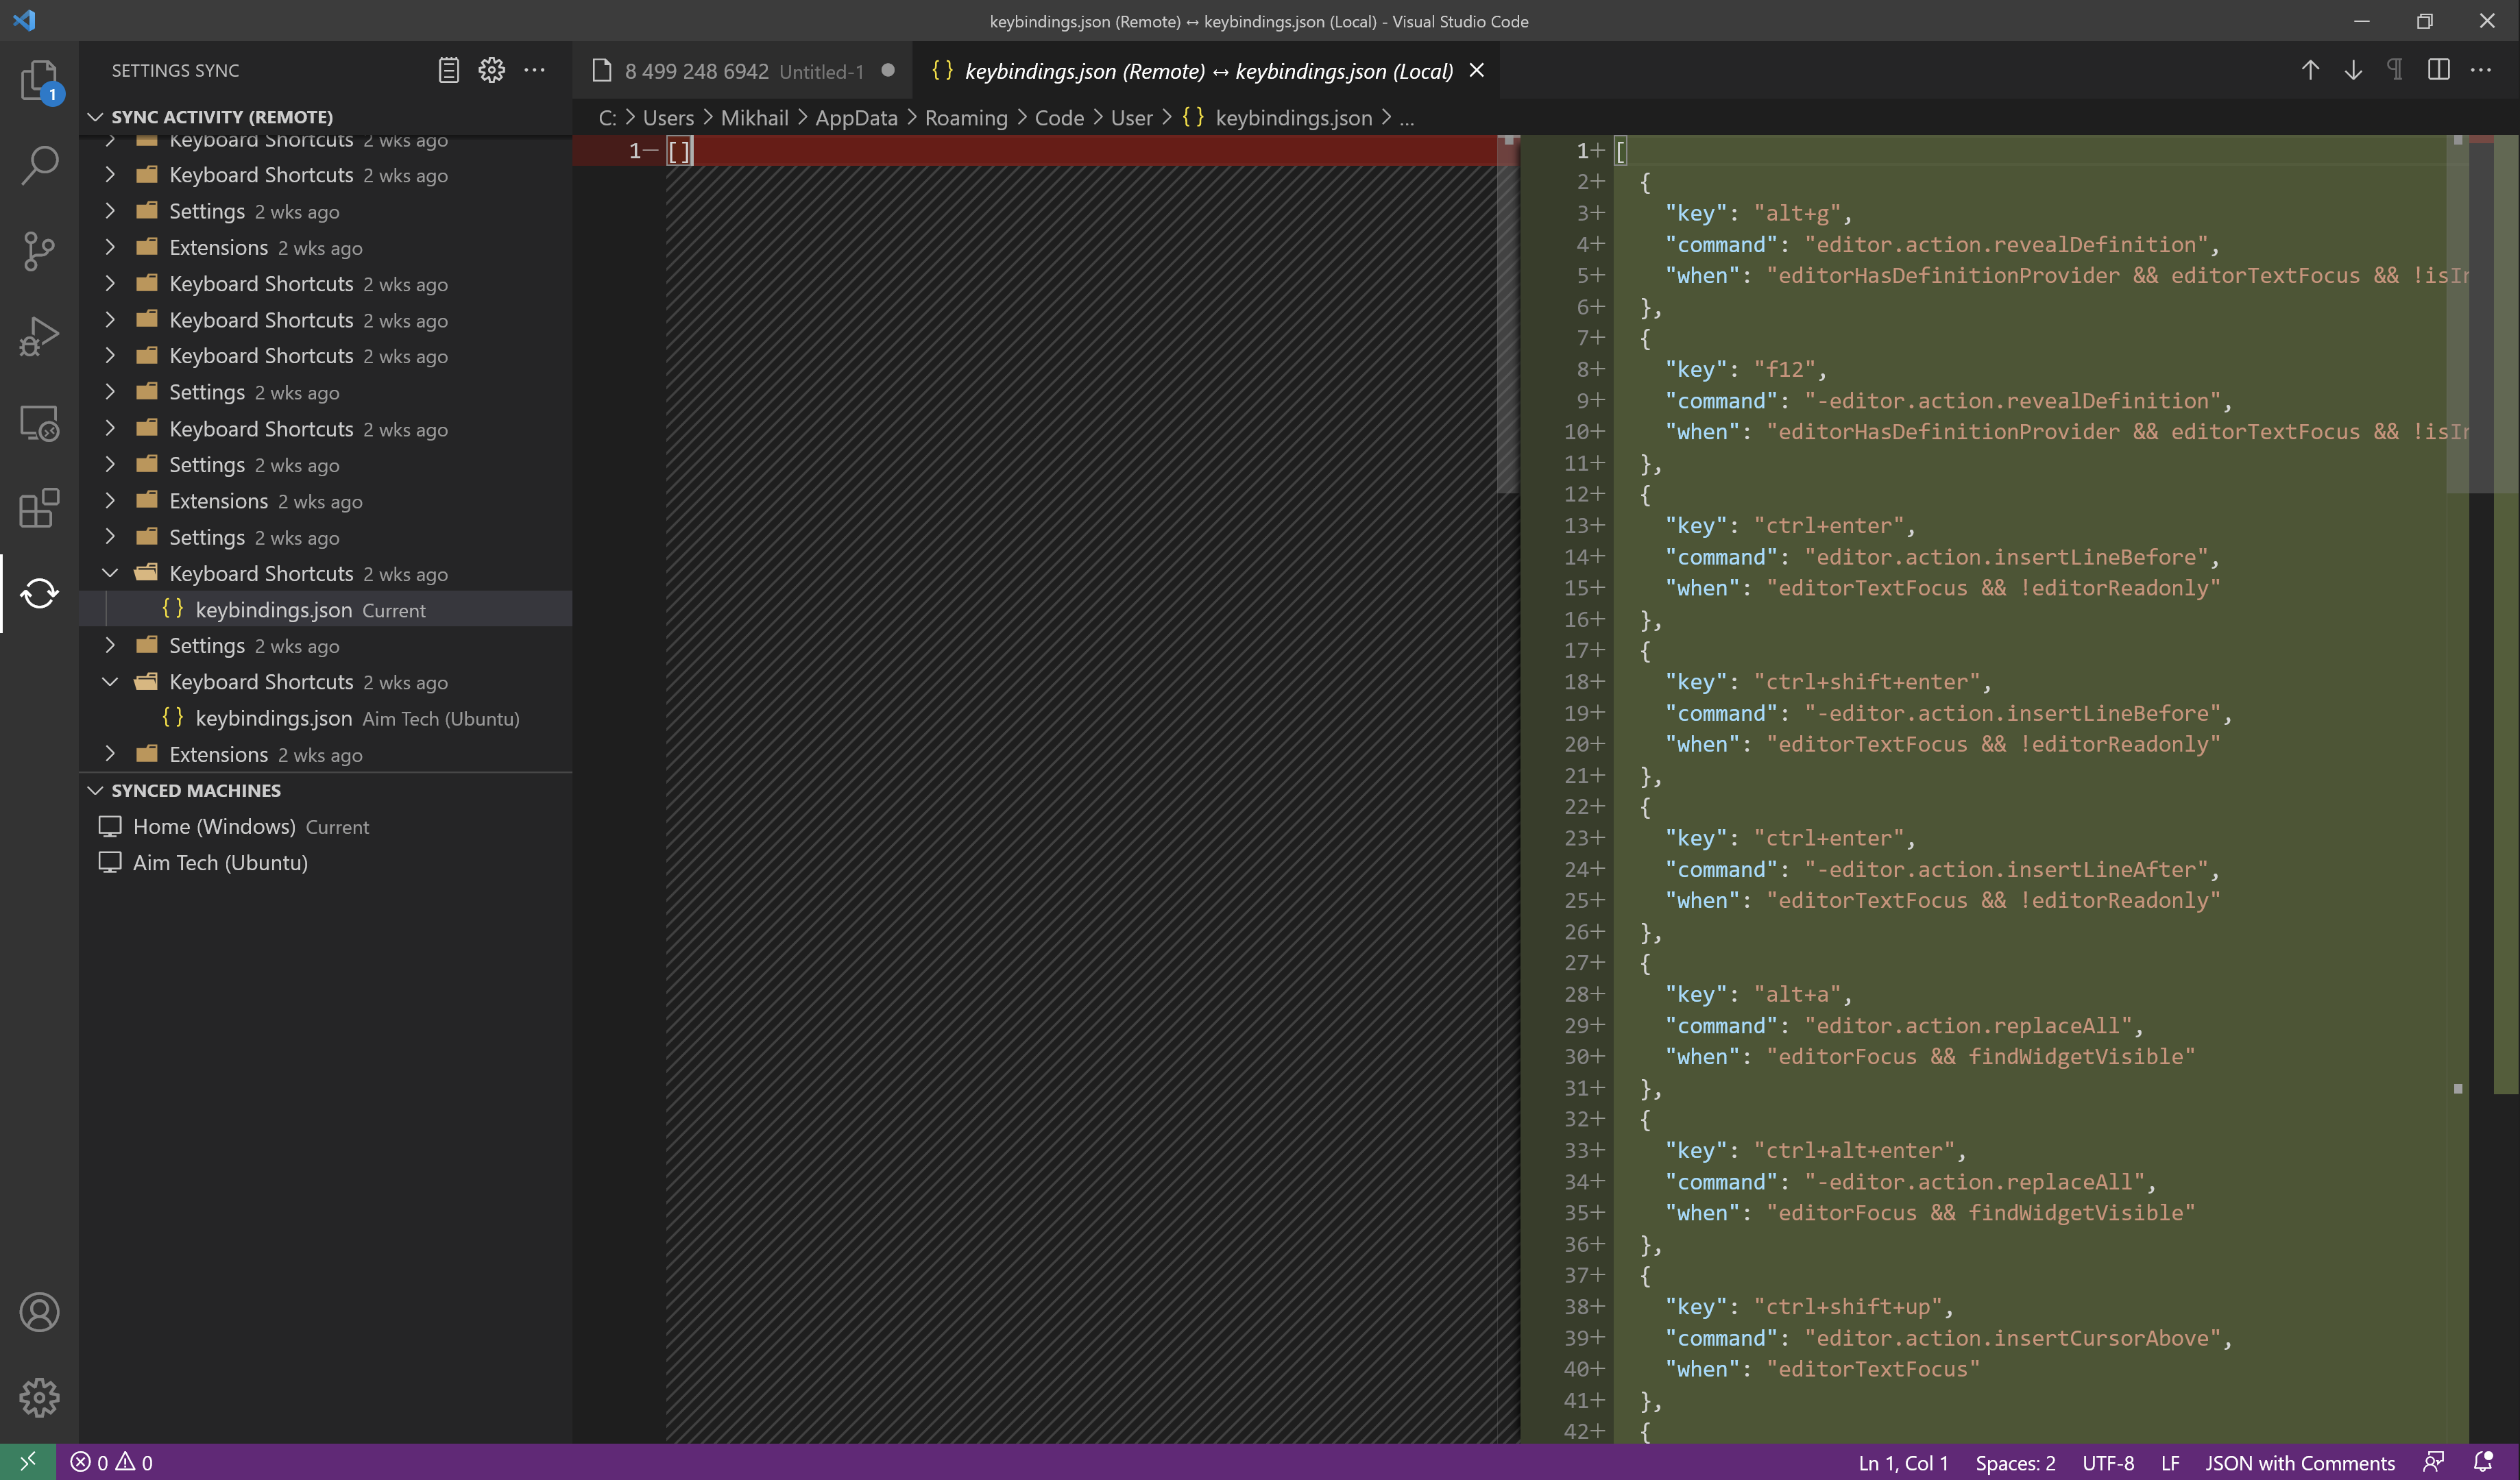Open the Manage gear in activity bar
2520x1480 pixels.
(x=39, y=1397)
